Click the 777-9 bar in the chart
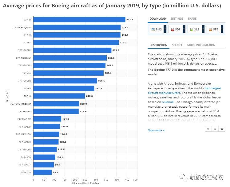230x187 pixels. click(x=79, y=20)
